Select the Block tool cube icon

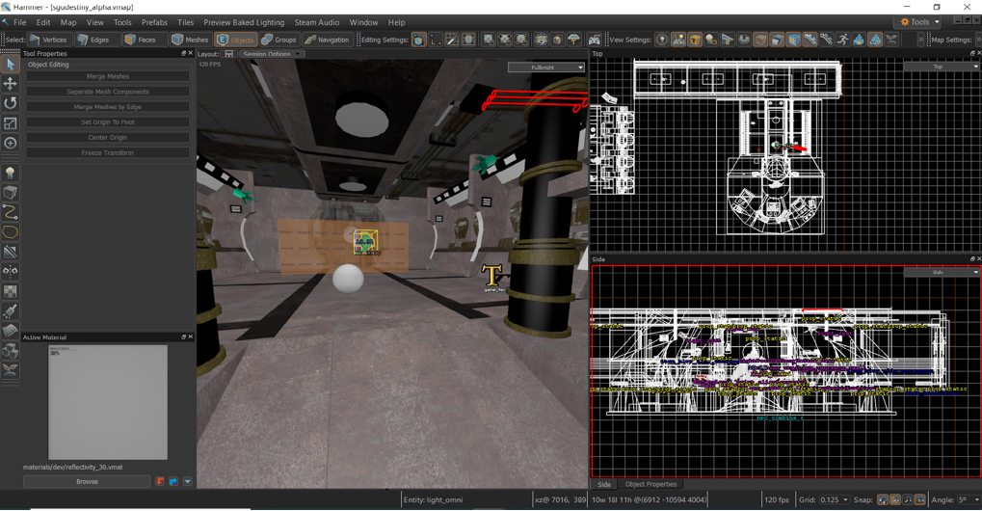click(x=10, y=192)
